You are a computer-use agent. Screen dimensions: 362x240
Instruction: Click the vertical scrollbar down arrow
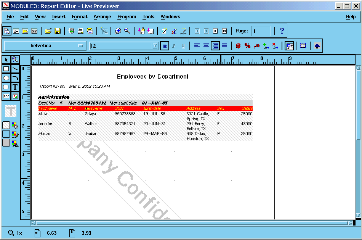click(x=358, y=215)
